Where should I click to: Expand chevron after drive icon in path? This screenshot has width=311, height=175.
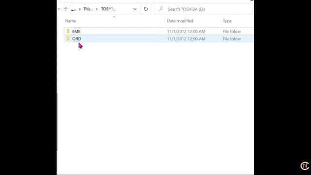(x=80, y=9)
